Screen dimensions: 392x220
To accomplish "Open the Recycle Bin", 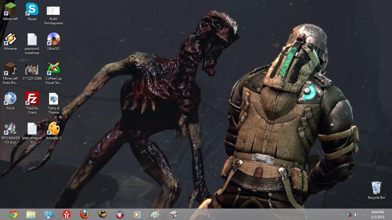I will click(x=376, y=188).
